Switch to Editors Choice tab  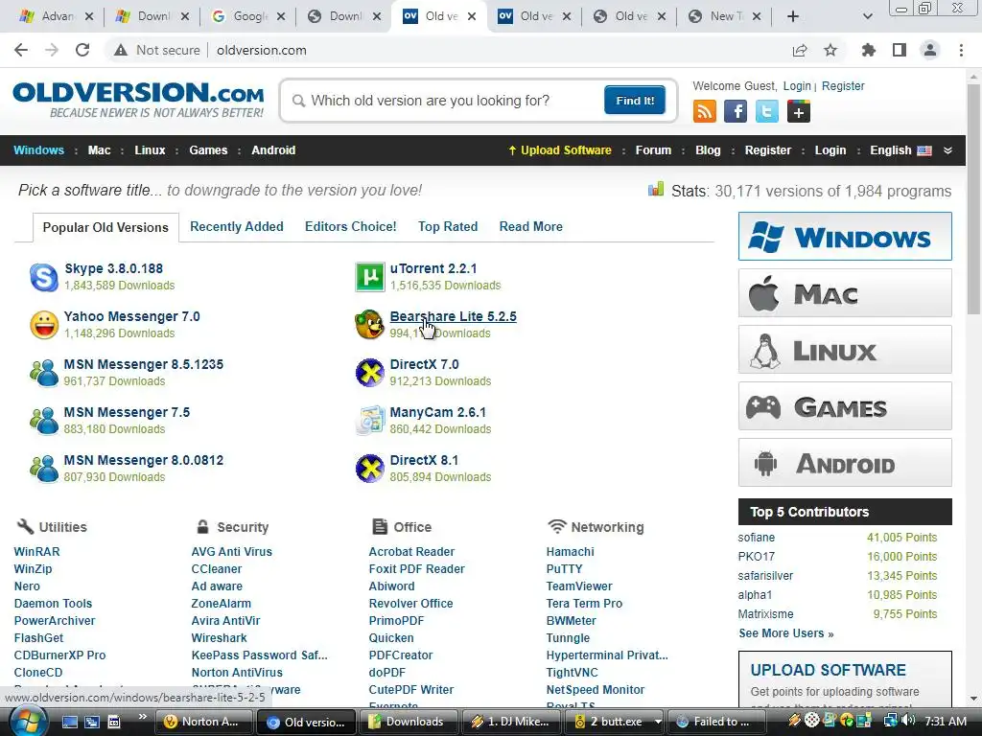351,226
